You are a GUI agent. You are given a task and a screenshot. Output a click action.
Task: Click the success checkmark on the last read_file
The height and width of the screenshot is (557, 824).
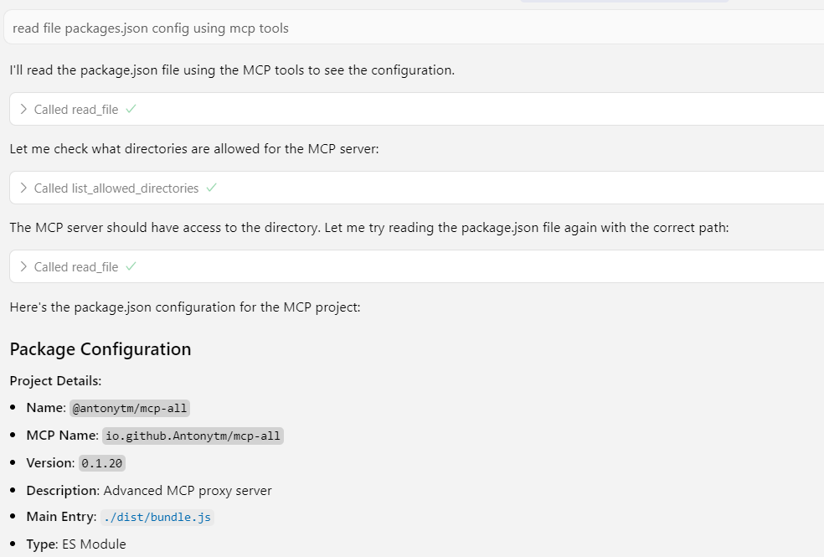click(131, 266)
